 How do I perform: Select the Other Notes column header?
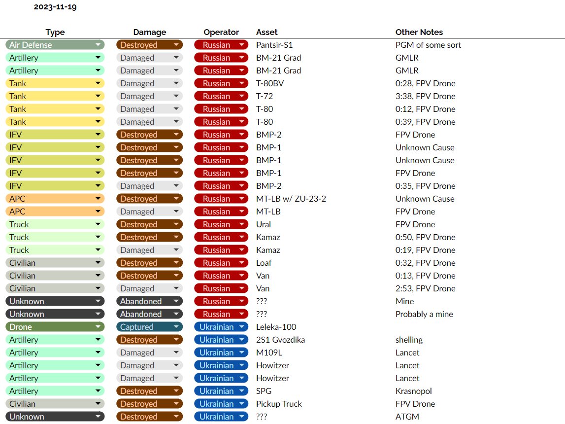(419, 32)
